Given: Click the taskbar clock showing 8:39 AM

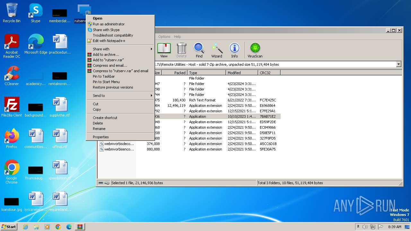Looking at the screenshot, I should point(395,227).
